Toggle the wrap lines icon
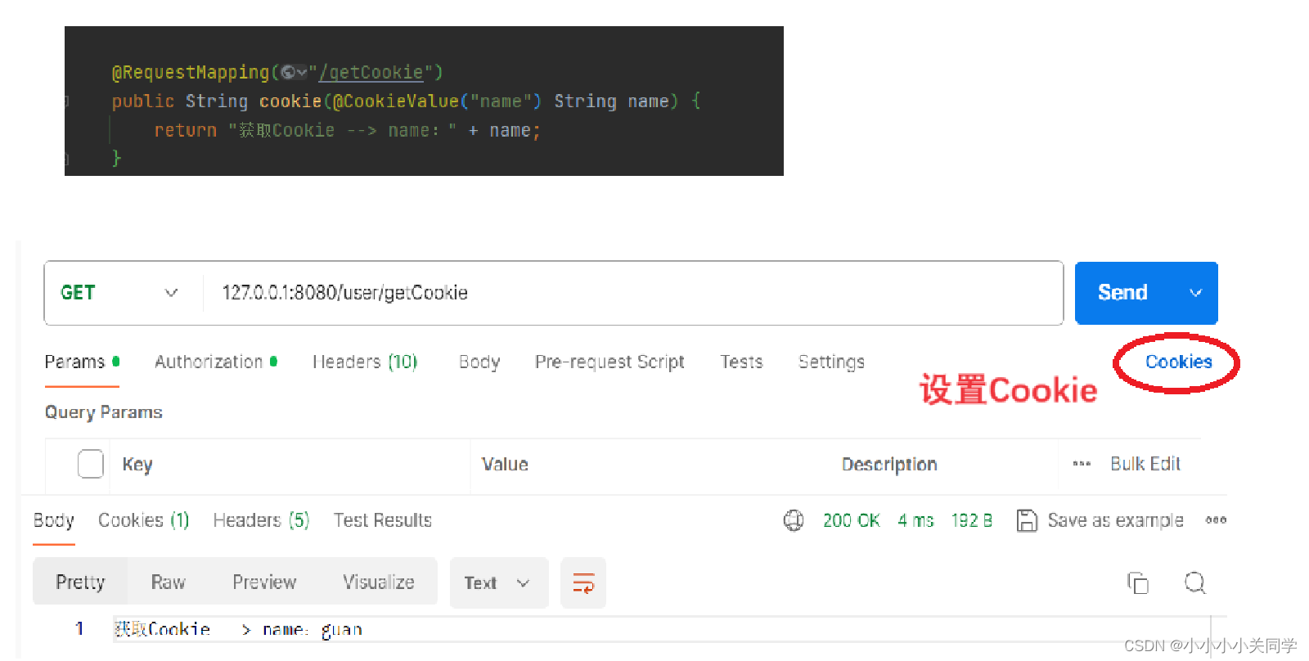The height and width of the screenshot is (661, 1309). pyautogui.click(x=583, y=582)
